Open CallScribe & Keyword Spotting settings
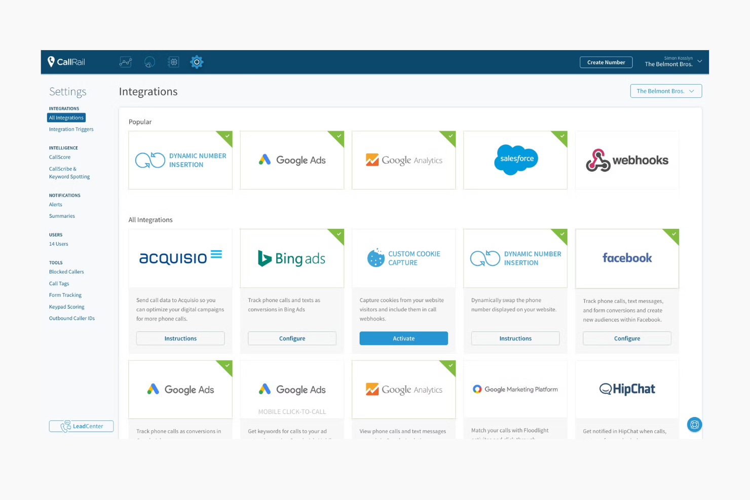The height and width of the screenshot is (500, 750). tap(69, 173)
